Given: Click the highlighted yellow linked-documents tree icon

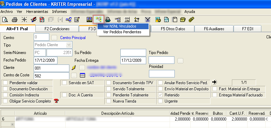Looking at the screenshot, I should point(98,19).
